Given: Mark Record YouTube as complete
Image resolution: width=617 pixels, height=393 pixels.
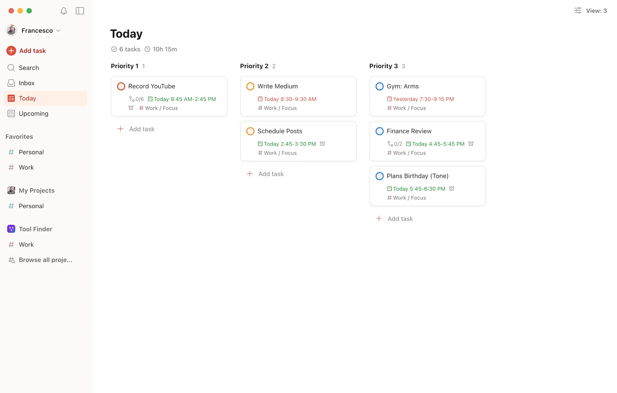Looking at the screenshot, I should 121,86.
